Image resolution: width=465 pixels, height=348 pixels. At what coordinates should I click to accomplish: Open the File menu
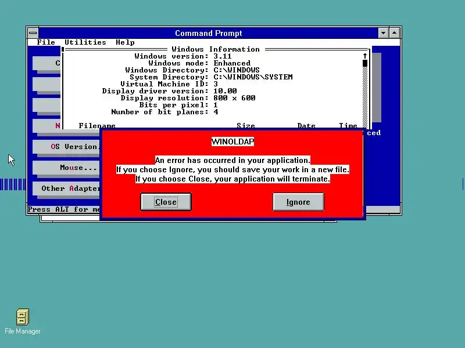pos(46,42)
